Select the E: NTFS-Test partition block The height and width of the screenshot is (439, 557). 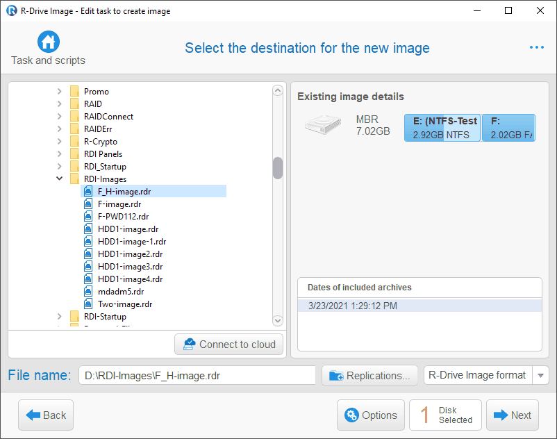point(442,128)
